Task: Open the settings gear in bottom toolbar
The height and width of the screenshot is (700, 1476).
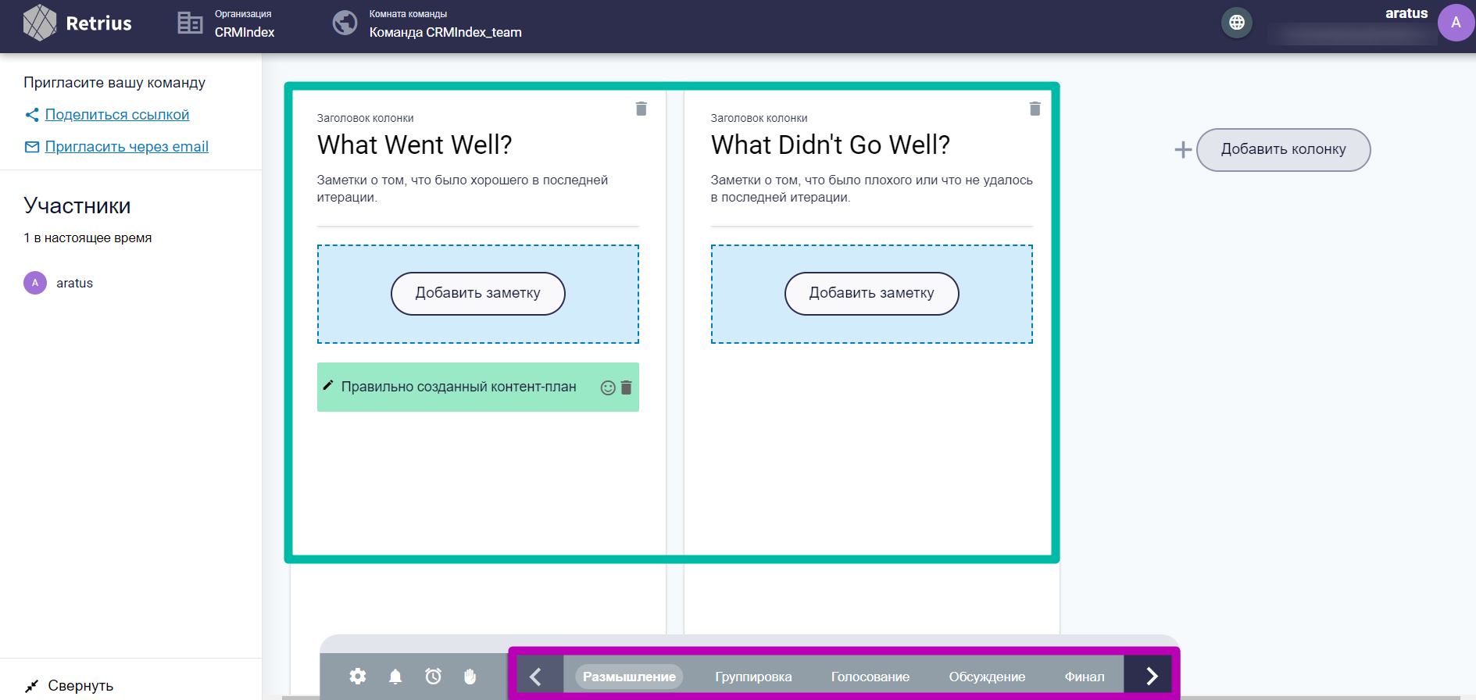Action: [x=358, y=677]
